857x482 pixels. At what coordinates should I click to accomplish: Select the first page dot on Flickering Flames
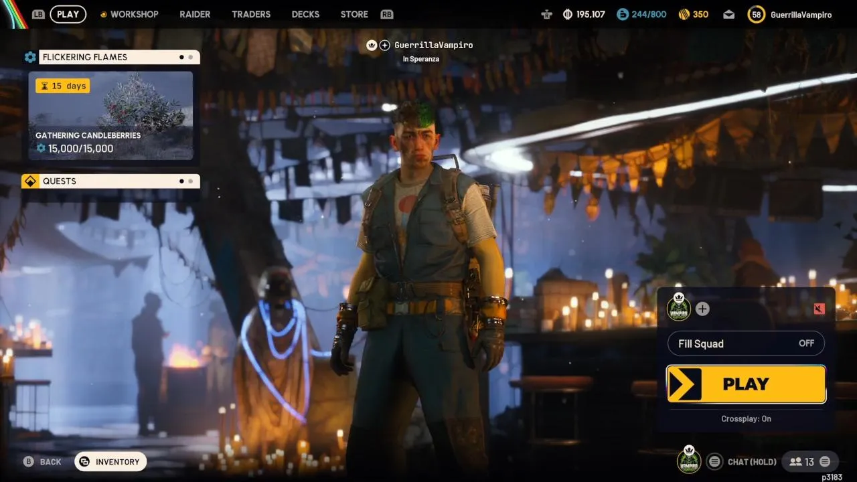click(x=181, y=57)
